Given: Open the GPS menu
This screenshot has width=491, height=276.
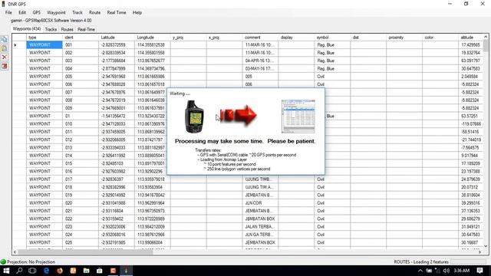Looking at the screenshot, I should pyautogui.click(x=36, y=12).
